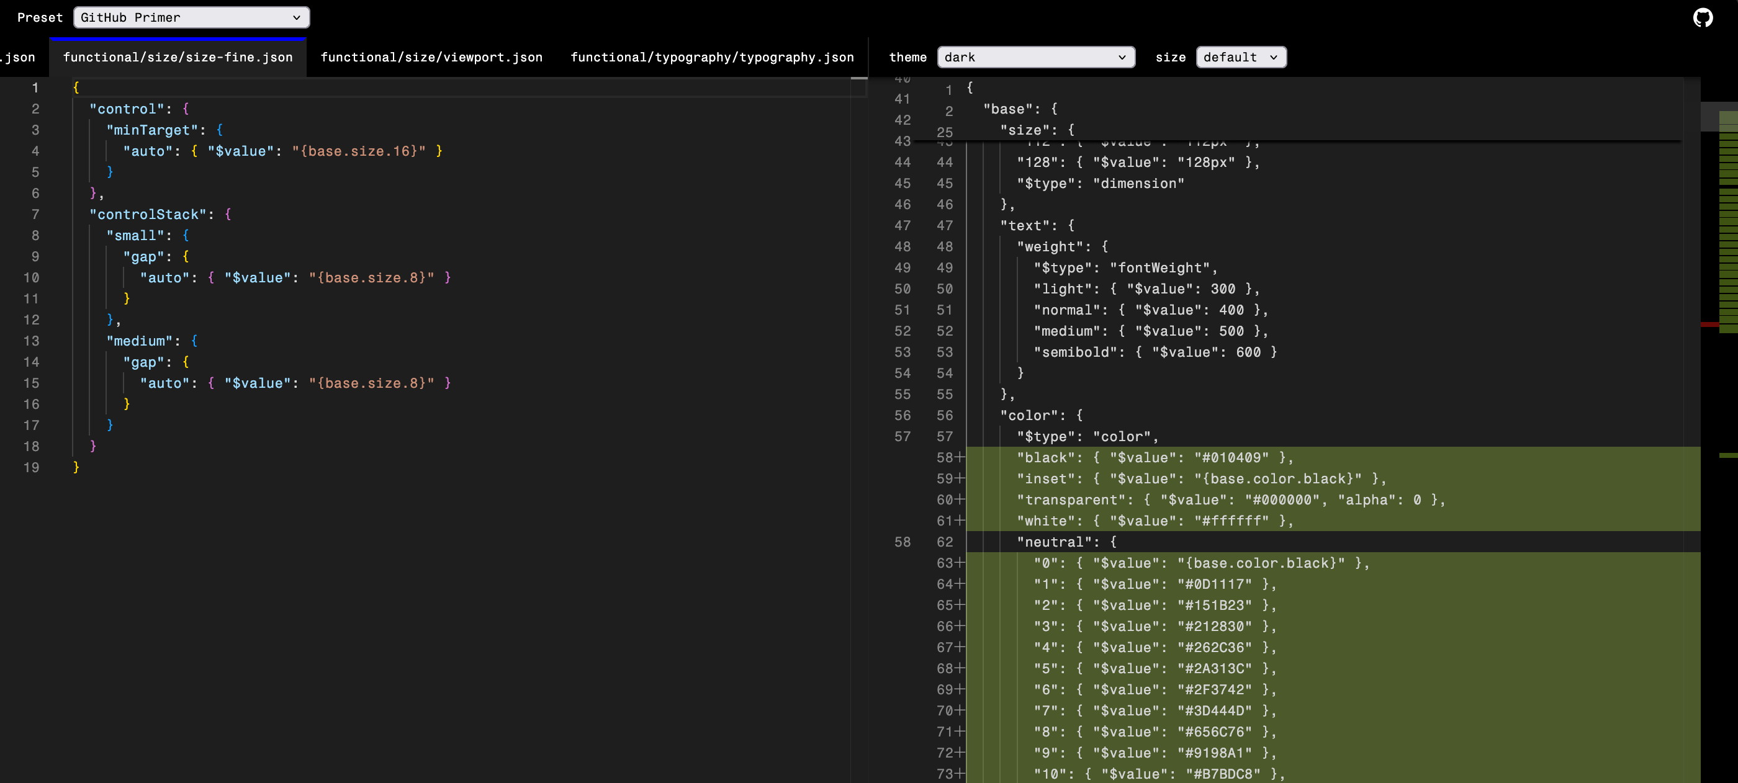Viewport: 1738px width, 783px height.
Task: Switch to functional/size/viewport.json tab
Action: point(432,57)
